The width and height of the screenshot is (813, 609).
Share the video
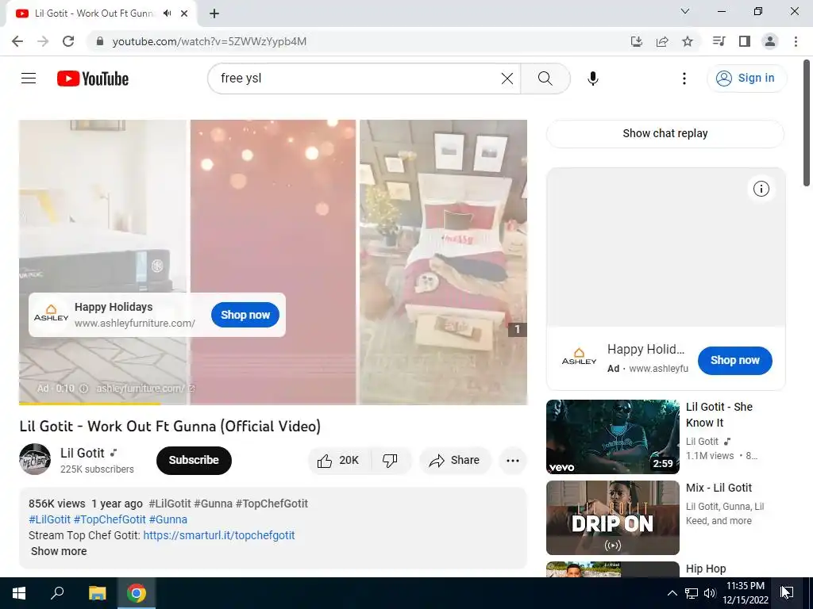[x=455, y=461]
